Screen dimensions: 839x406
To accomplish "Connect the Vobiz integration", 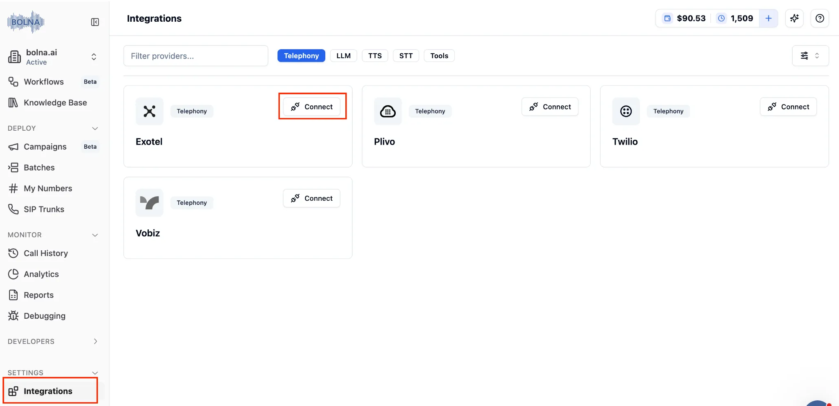I will (312, 198).
